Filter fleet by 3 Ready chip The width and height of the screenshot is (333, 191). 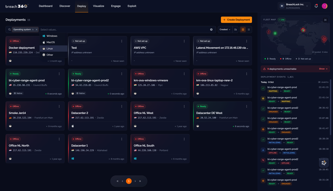[x=270, y=59]
